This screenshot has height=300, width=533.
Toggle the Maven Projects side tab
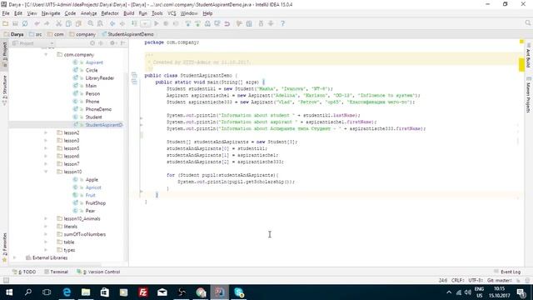point(528,95)
